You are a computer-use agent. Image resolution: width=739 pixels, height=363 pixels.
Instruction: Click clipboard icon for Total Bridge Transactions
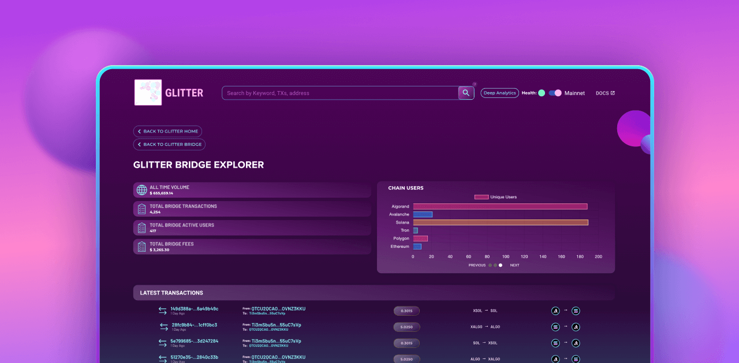pyautogui.click(x=141, y=209)
